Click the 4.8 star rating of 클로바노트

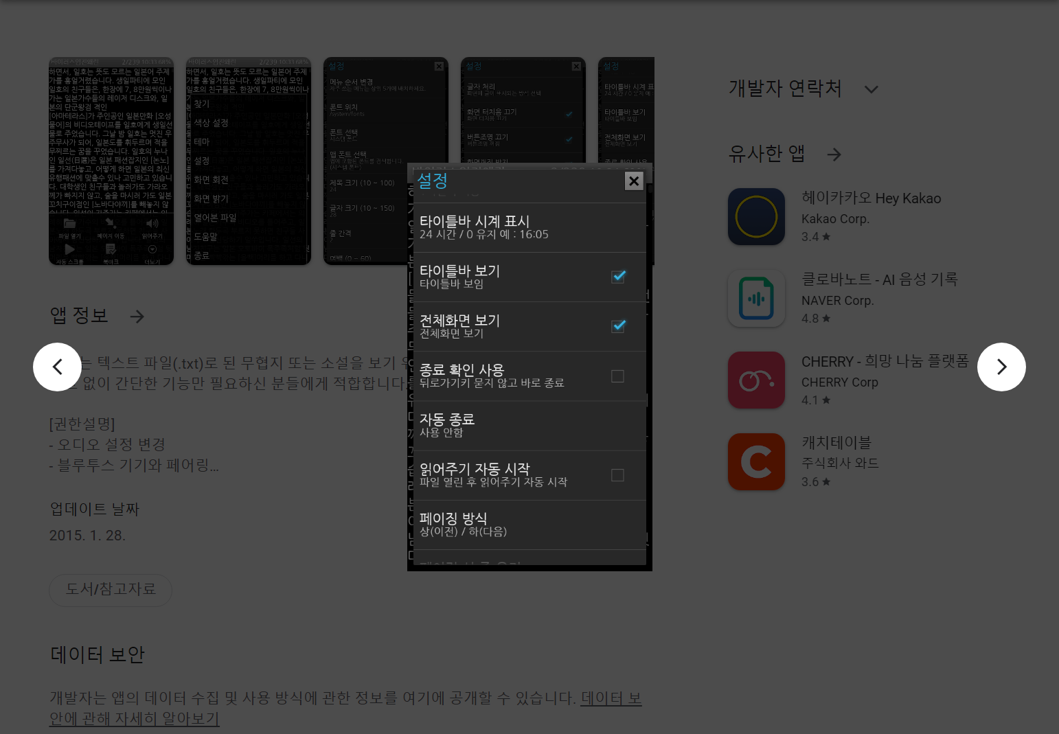point(816,319)
